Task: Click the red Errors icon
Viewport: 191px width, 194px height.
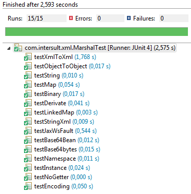Action: (x=71, y=18)
